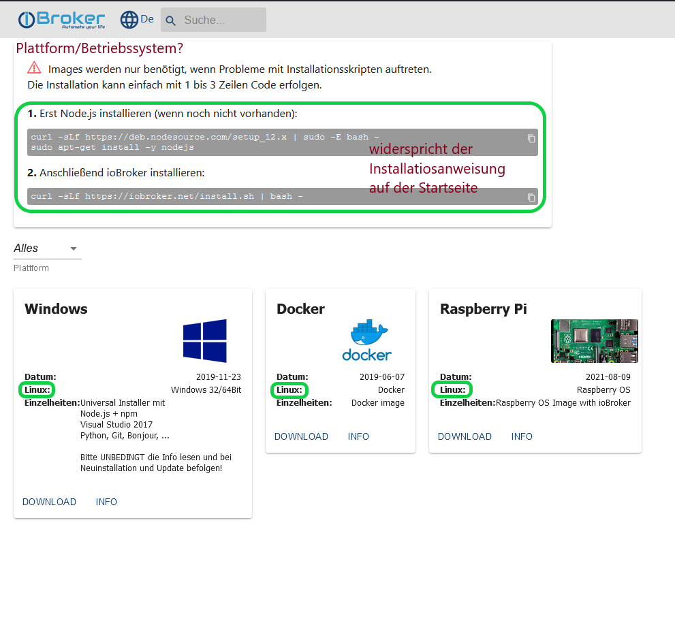The height and width of the screenshot is (627, 675).
Task: Click the 'Plattform' label under the dropdown
Action: (31, 268)
